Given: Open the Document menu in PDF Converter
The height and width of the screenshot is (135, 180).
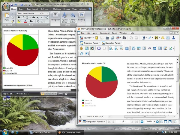Looking at the screenshot, I should tap(104, 33).
